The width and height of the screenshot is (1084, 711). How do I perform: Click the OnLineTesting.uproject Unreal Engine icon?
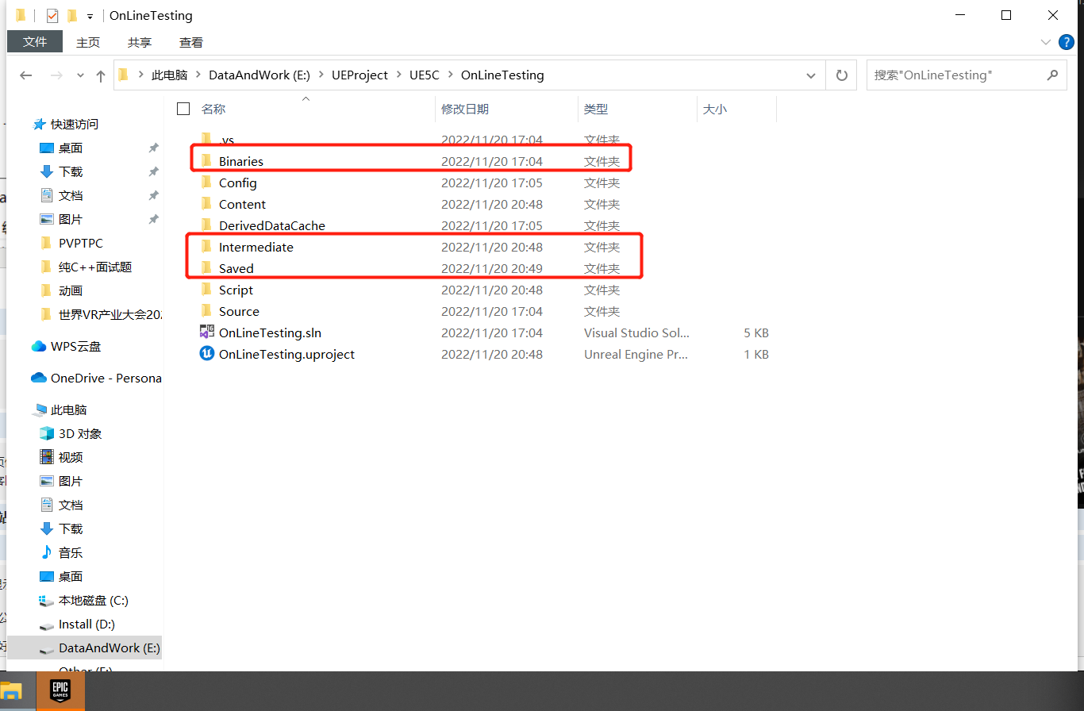pyautogui.click(x=206, y=354)
